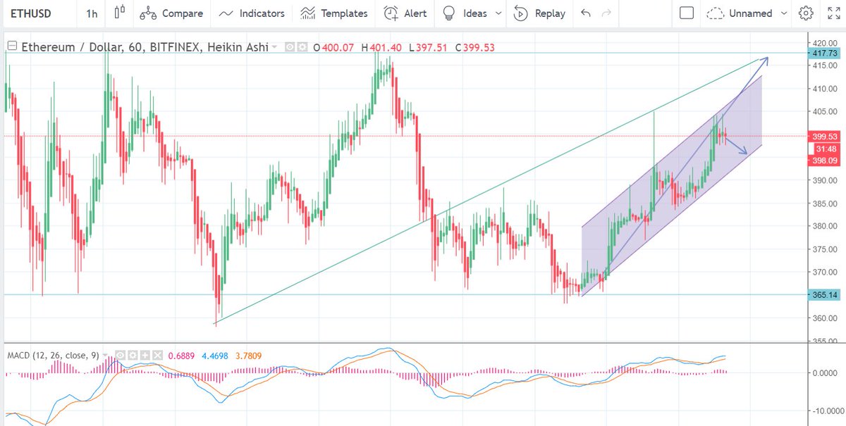The height and width of the screenshot is (426, 846).
Task: Undo the last chart action
Action: [x=585, y=13]
